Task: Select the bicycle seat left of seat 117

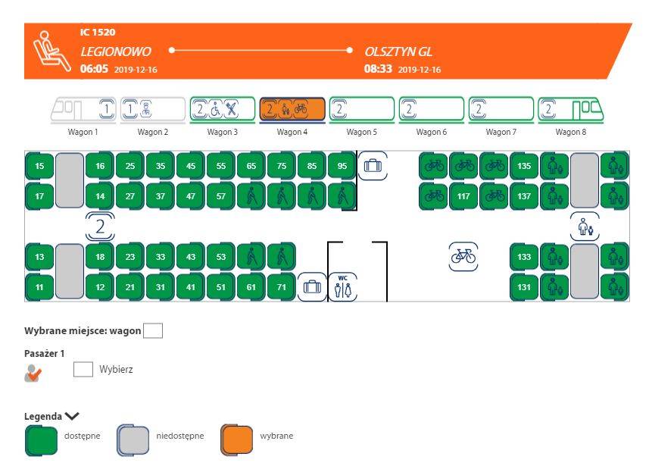Action: pyautogui.click(x=433, y=196)
